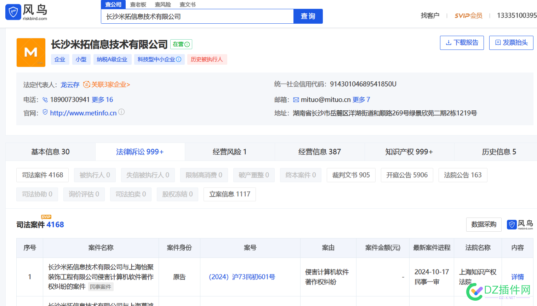This screenshot has width=537, height=306.
Task: Open the orange M company logo
Action: [x=31, y=52]
